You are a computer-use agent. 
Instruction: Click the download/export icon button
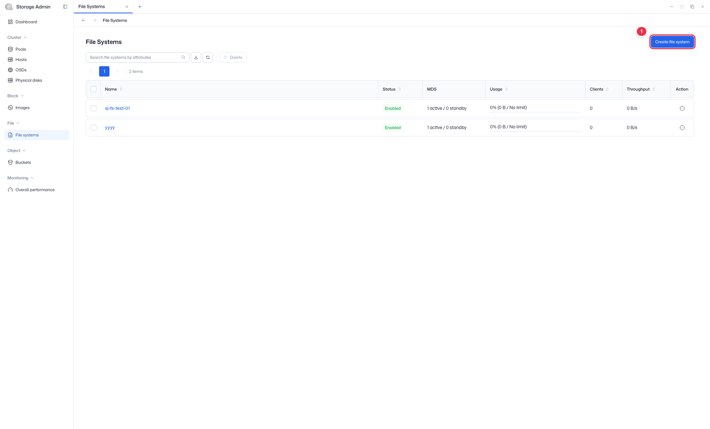point(196,57)
